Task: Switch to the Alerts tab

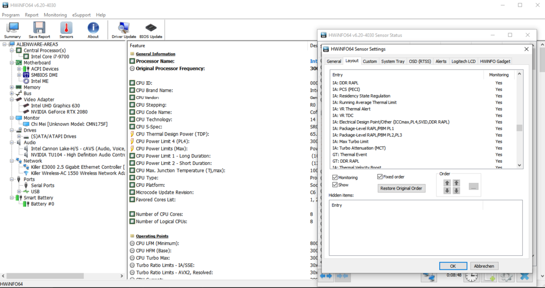Action: (x=441, y=62)
